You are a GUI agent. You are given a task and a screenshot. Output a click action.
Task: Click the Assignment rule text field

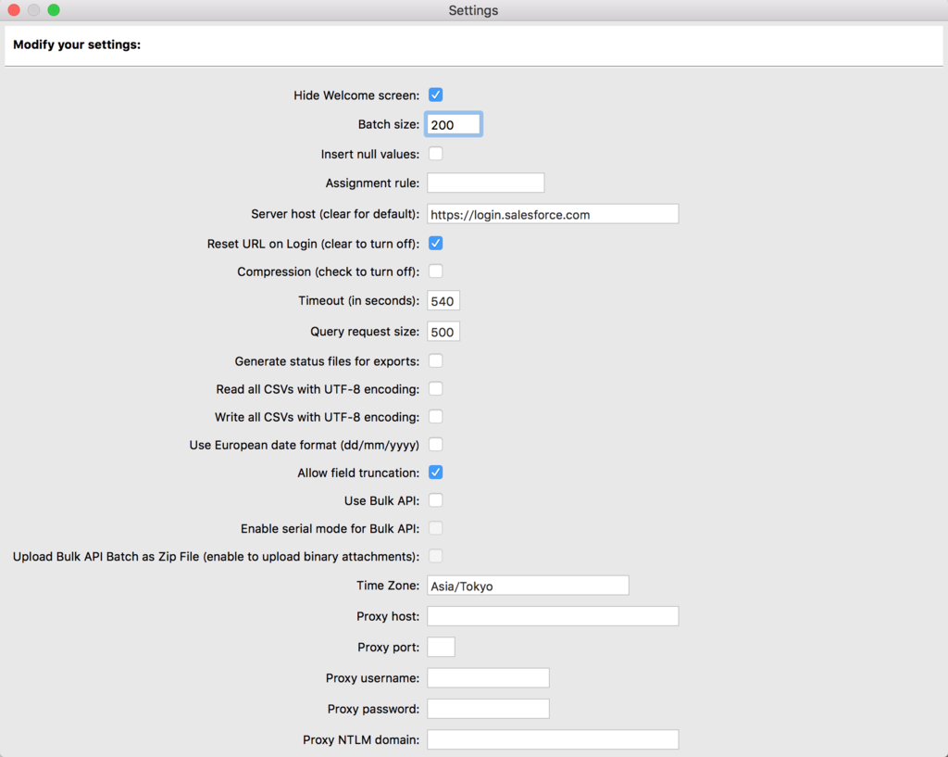pyautogui.click(x=485, y=183)
